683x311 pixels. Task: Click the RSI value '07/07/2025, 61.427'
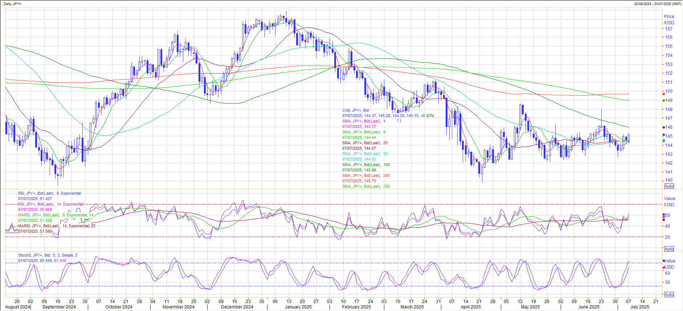point(35,199)
